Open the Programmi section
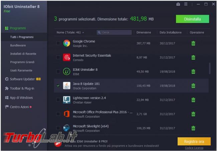 (x=18, y=28)
